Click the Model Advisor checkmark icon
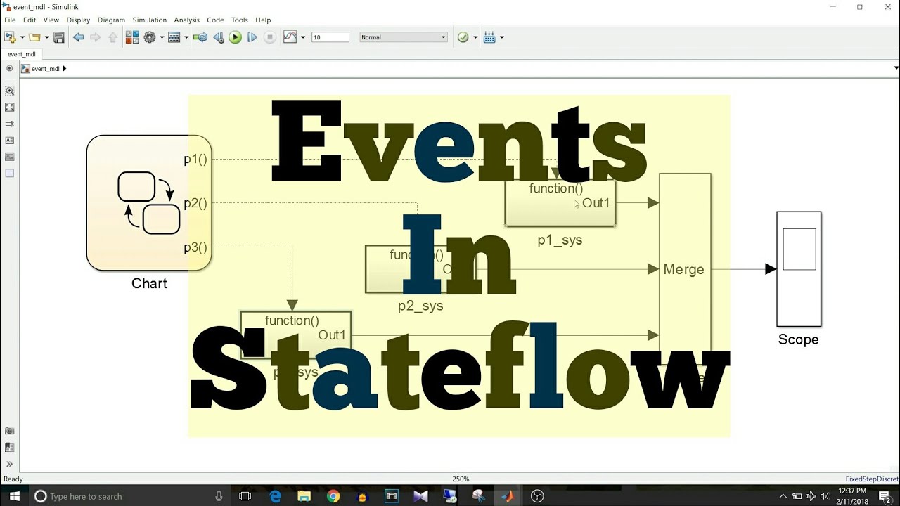Screen dimensions: 900x506 click(463, 37)
